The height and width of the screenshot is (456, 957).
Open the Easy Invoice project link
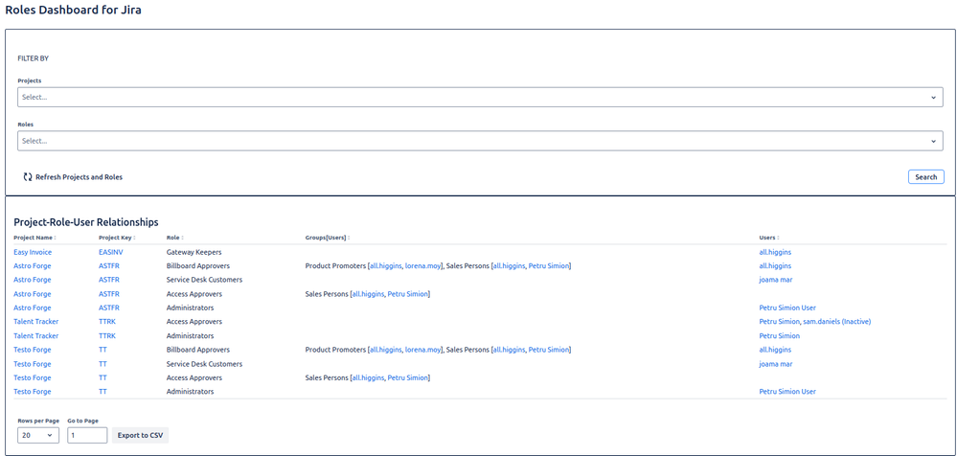coord(33,252)
